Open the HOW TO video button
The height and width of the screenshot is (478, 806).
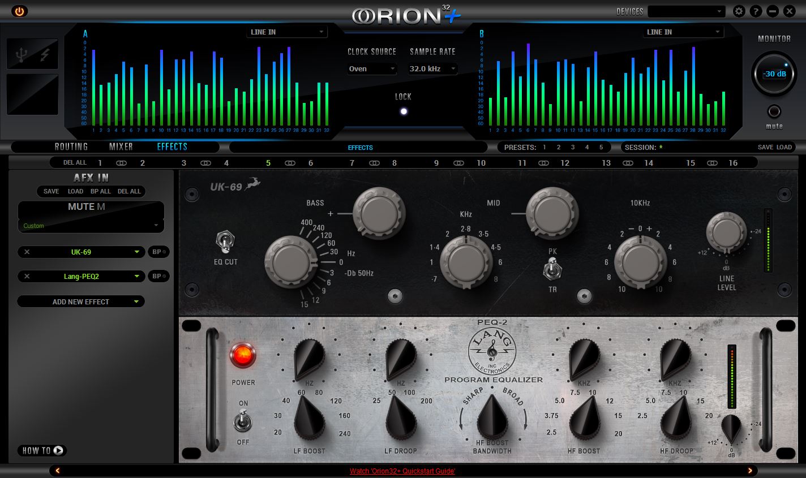click(42, 451)
